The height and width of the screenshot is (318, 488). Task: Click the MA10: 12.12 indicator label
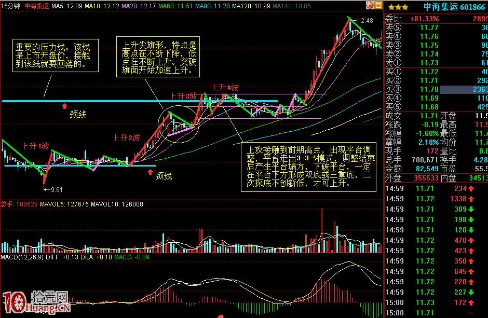coord(102,6)
